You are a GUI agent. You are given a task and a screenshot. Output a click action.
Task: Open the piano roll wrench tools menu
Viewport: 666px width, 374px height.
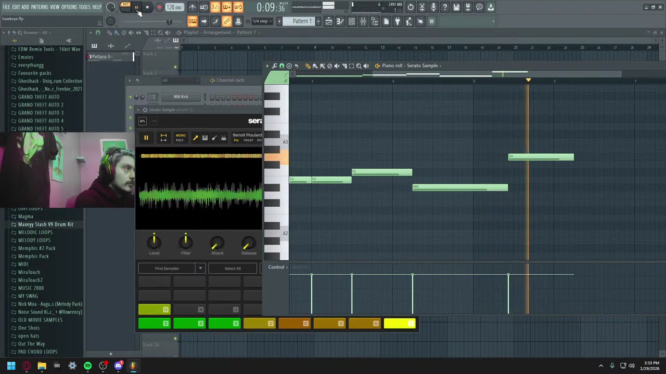pyautogui.click(x=275, y=66)
